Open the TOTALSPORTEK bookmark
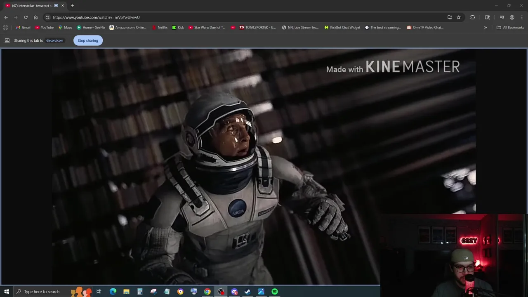 pos(257,28)
